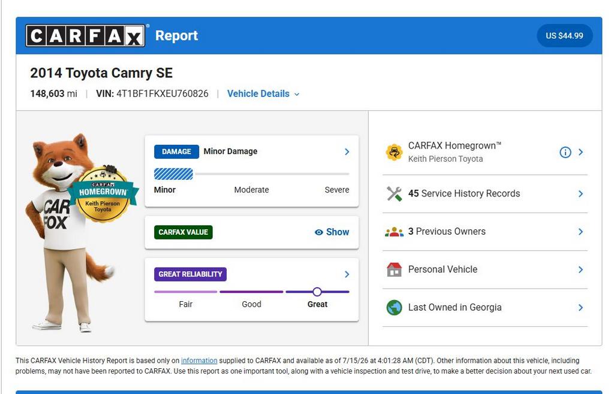Click the house icon for Personal Vehicle
Viewport: 614px width, 394px height.
(394, 269)
